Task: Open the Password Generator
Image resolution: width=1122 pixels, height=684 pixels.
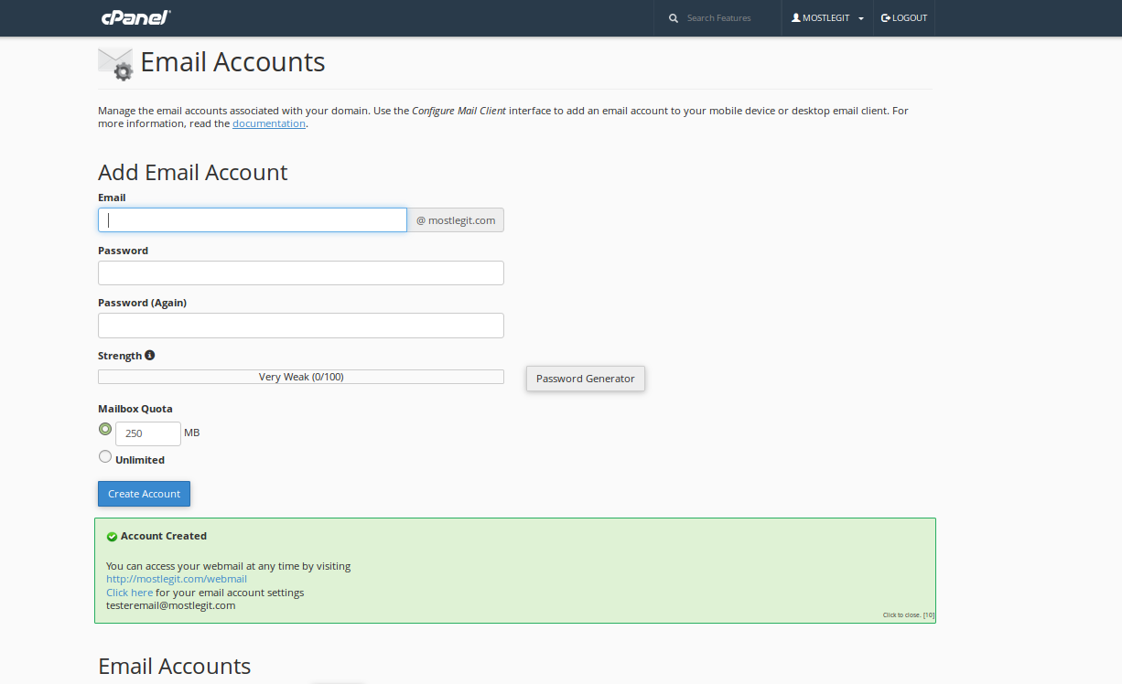Action: pos(585,379)
